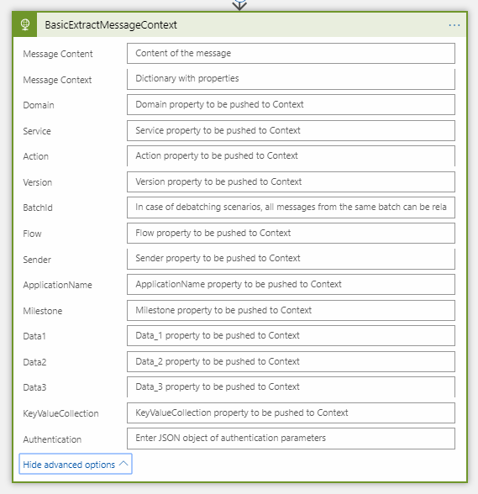478x494 pixels.
Task: Click the Milestone property input
Action: pyautogui.click(x=291, y=310)
